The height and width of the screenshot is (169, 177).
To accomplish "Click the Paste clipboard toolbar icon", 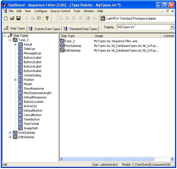I will coord(39,18).
